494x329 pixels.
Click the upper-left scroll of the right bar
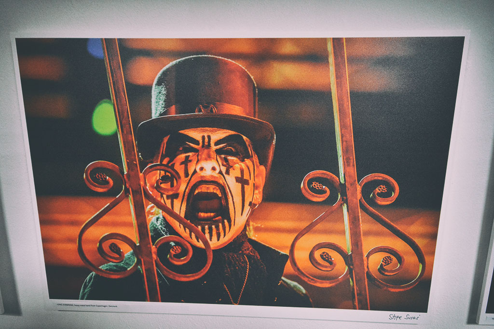[x=316, y=186]
